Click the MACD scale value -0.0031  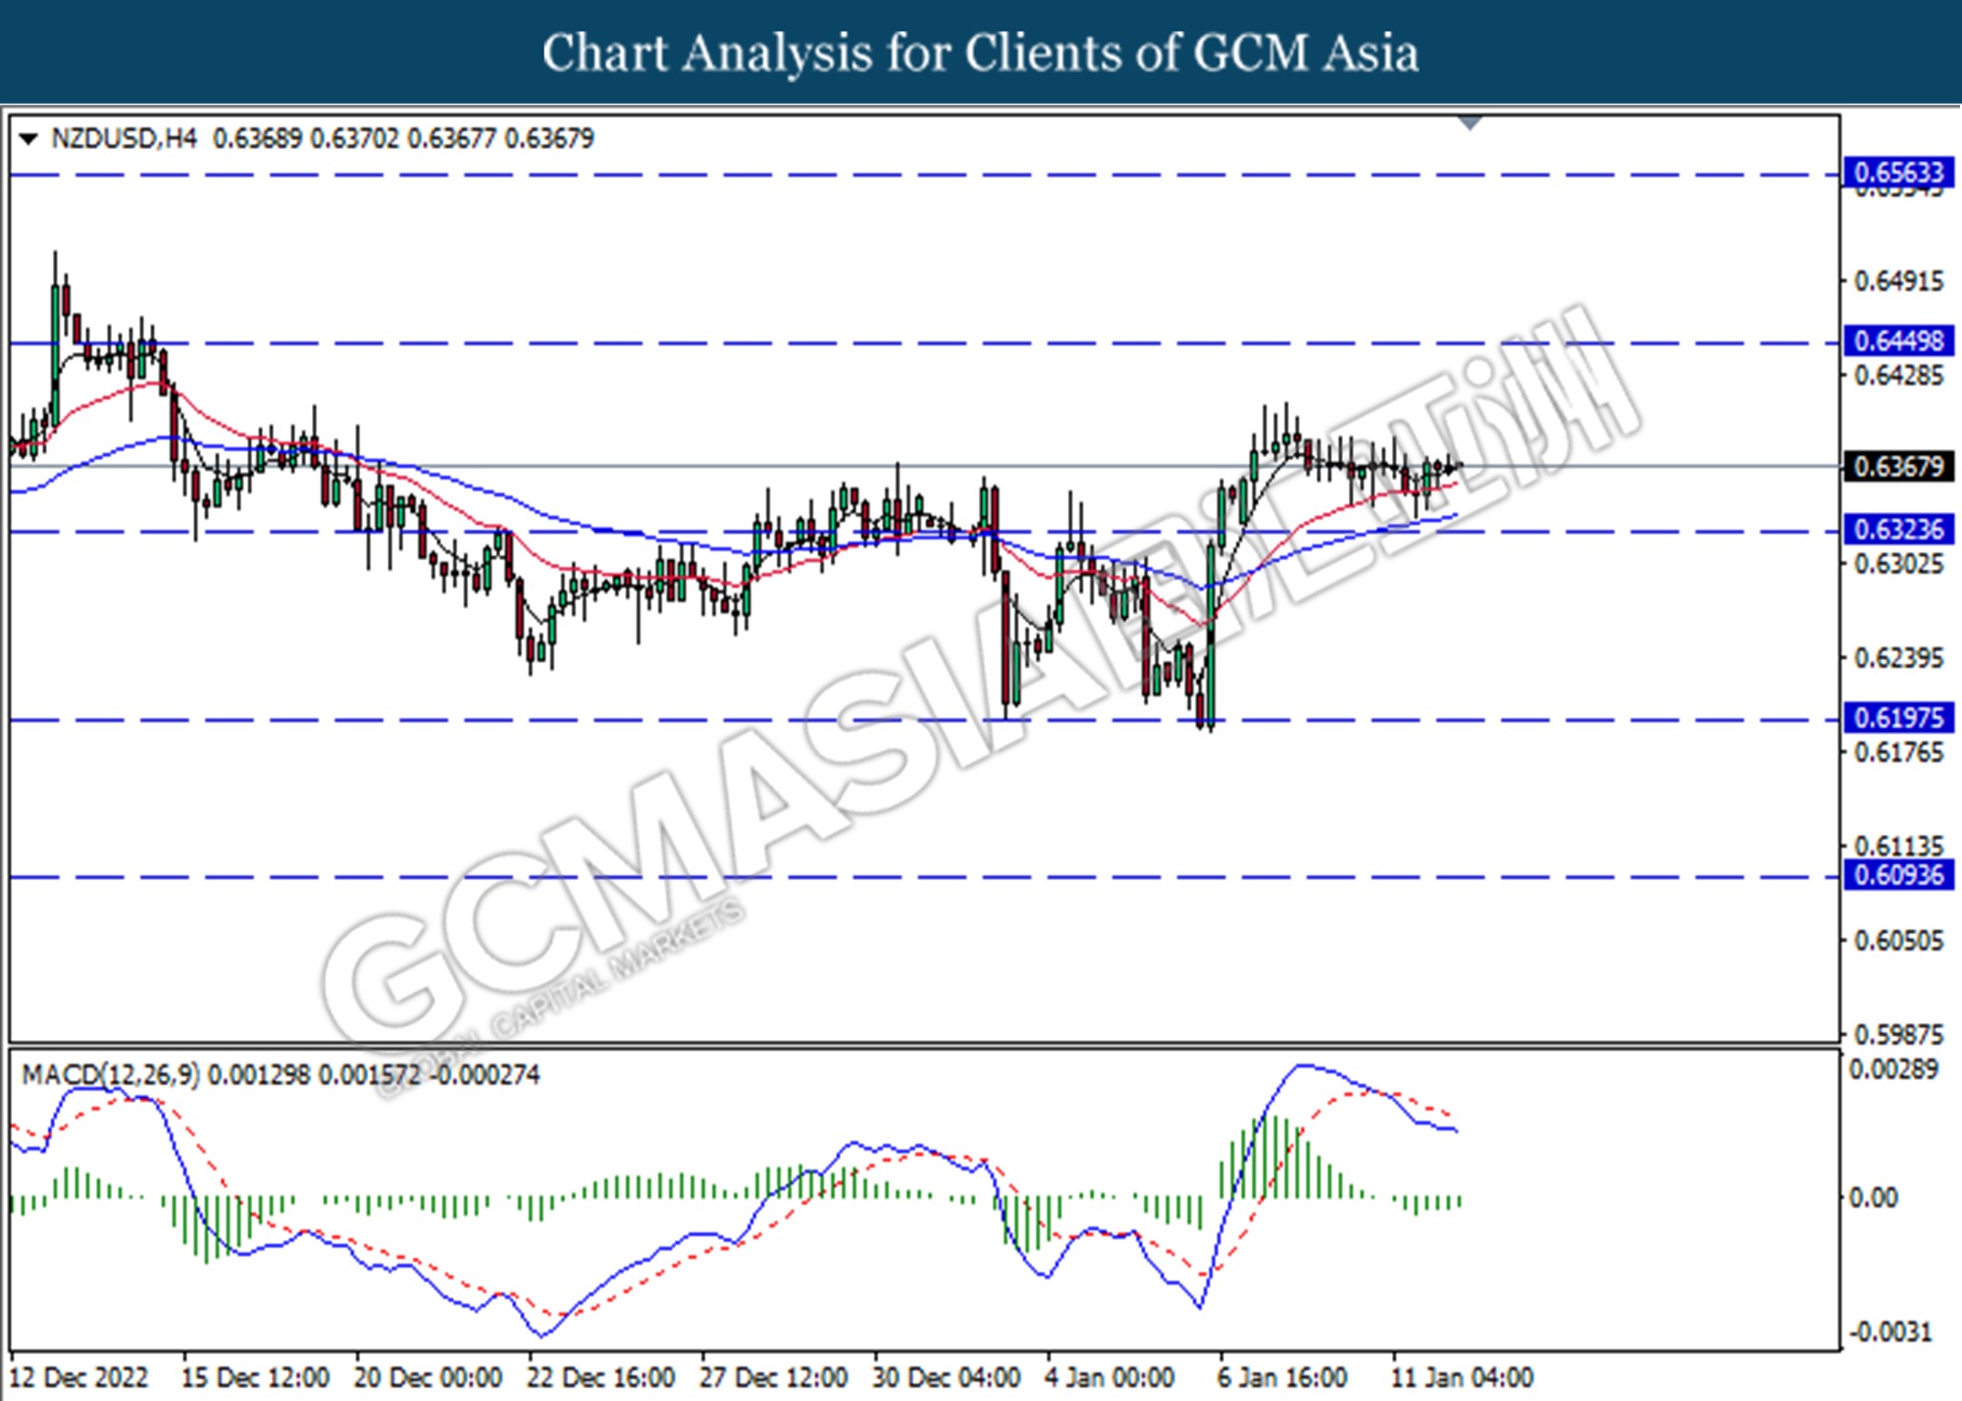click(x=1890, y=1332)
